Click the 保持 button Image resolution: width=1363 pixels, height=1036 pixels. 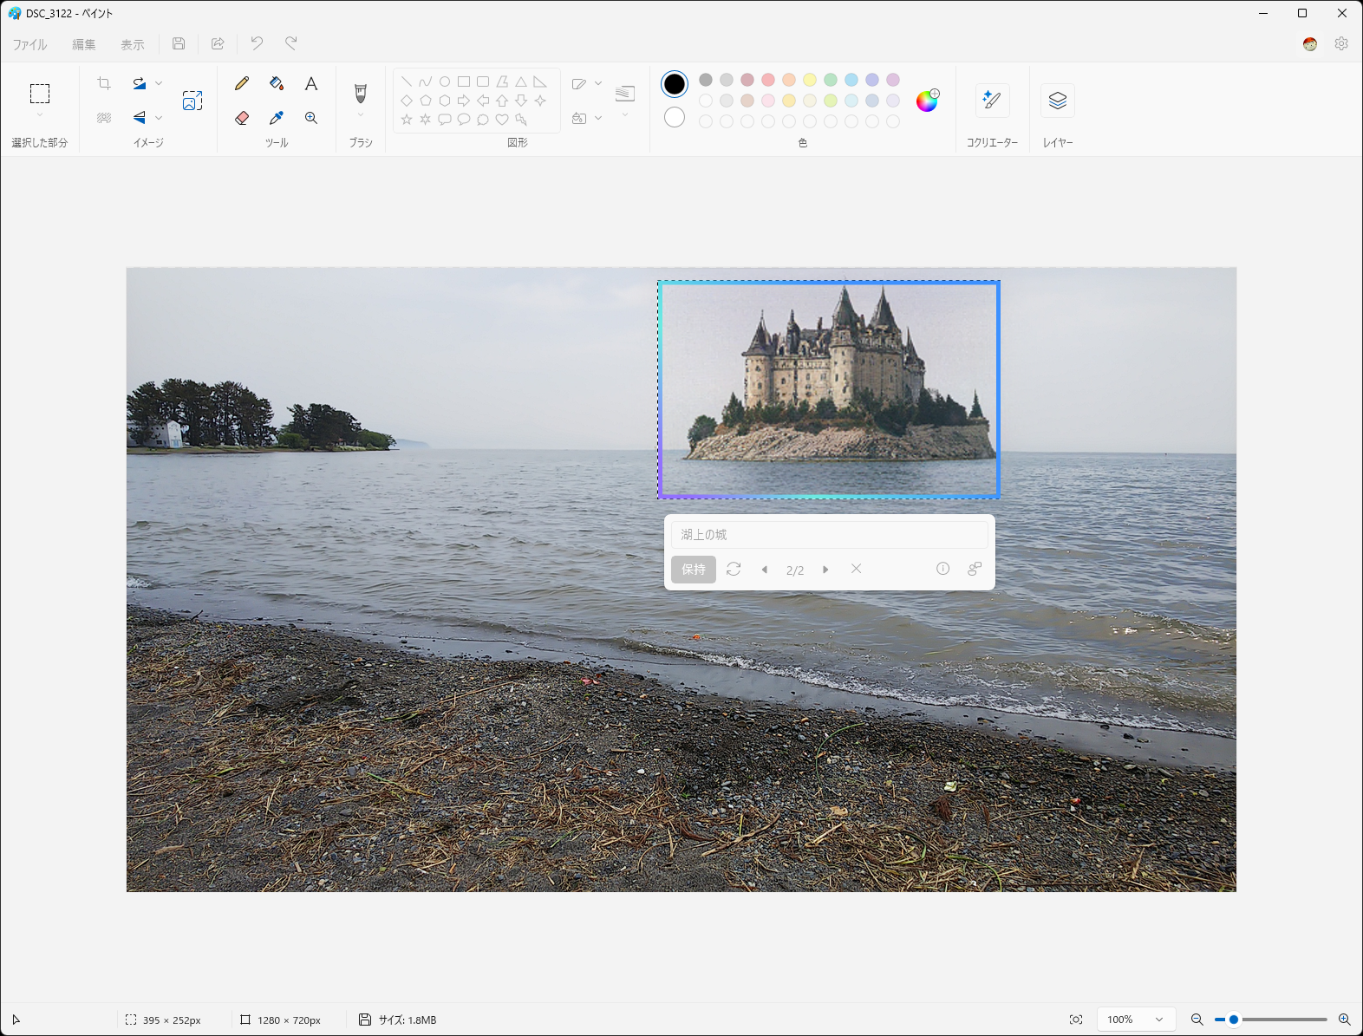click(693, 570)
